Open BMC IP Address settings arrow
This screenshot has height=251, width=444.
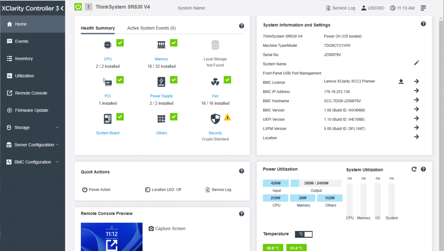417,90
